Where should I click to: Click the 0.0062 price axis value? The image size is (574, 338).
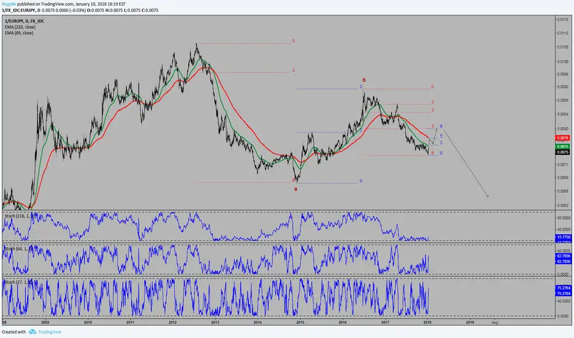[x=563, y=205]
